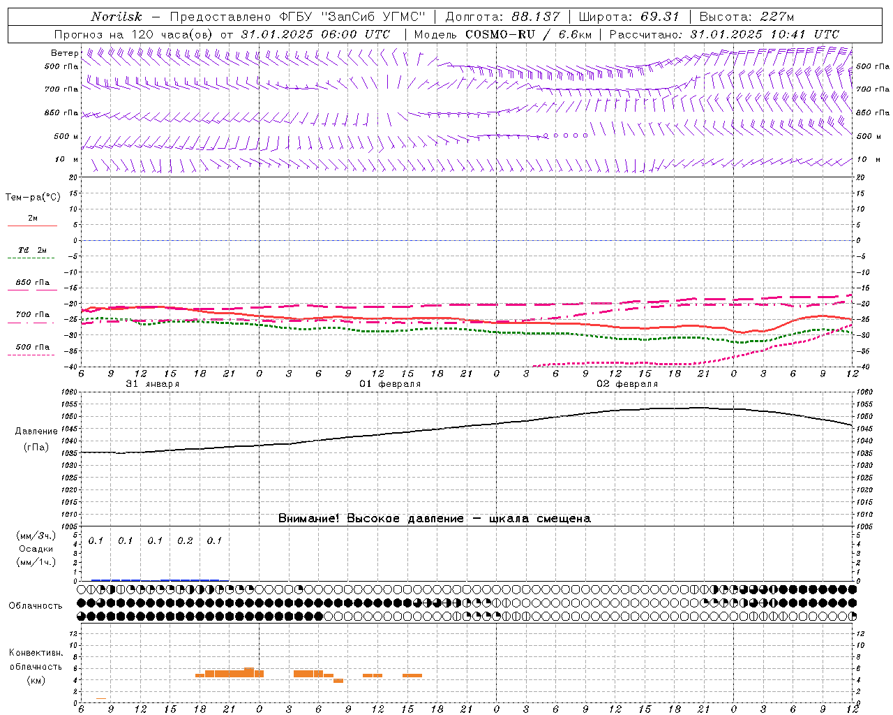Viewport: 893px width, 715px height.
Task: Click "Прогноз на 120 часа(ов)" forecast text
Action: click(x=135, y=34)
